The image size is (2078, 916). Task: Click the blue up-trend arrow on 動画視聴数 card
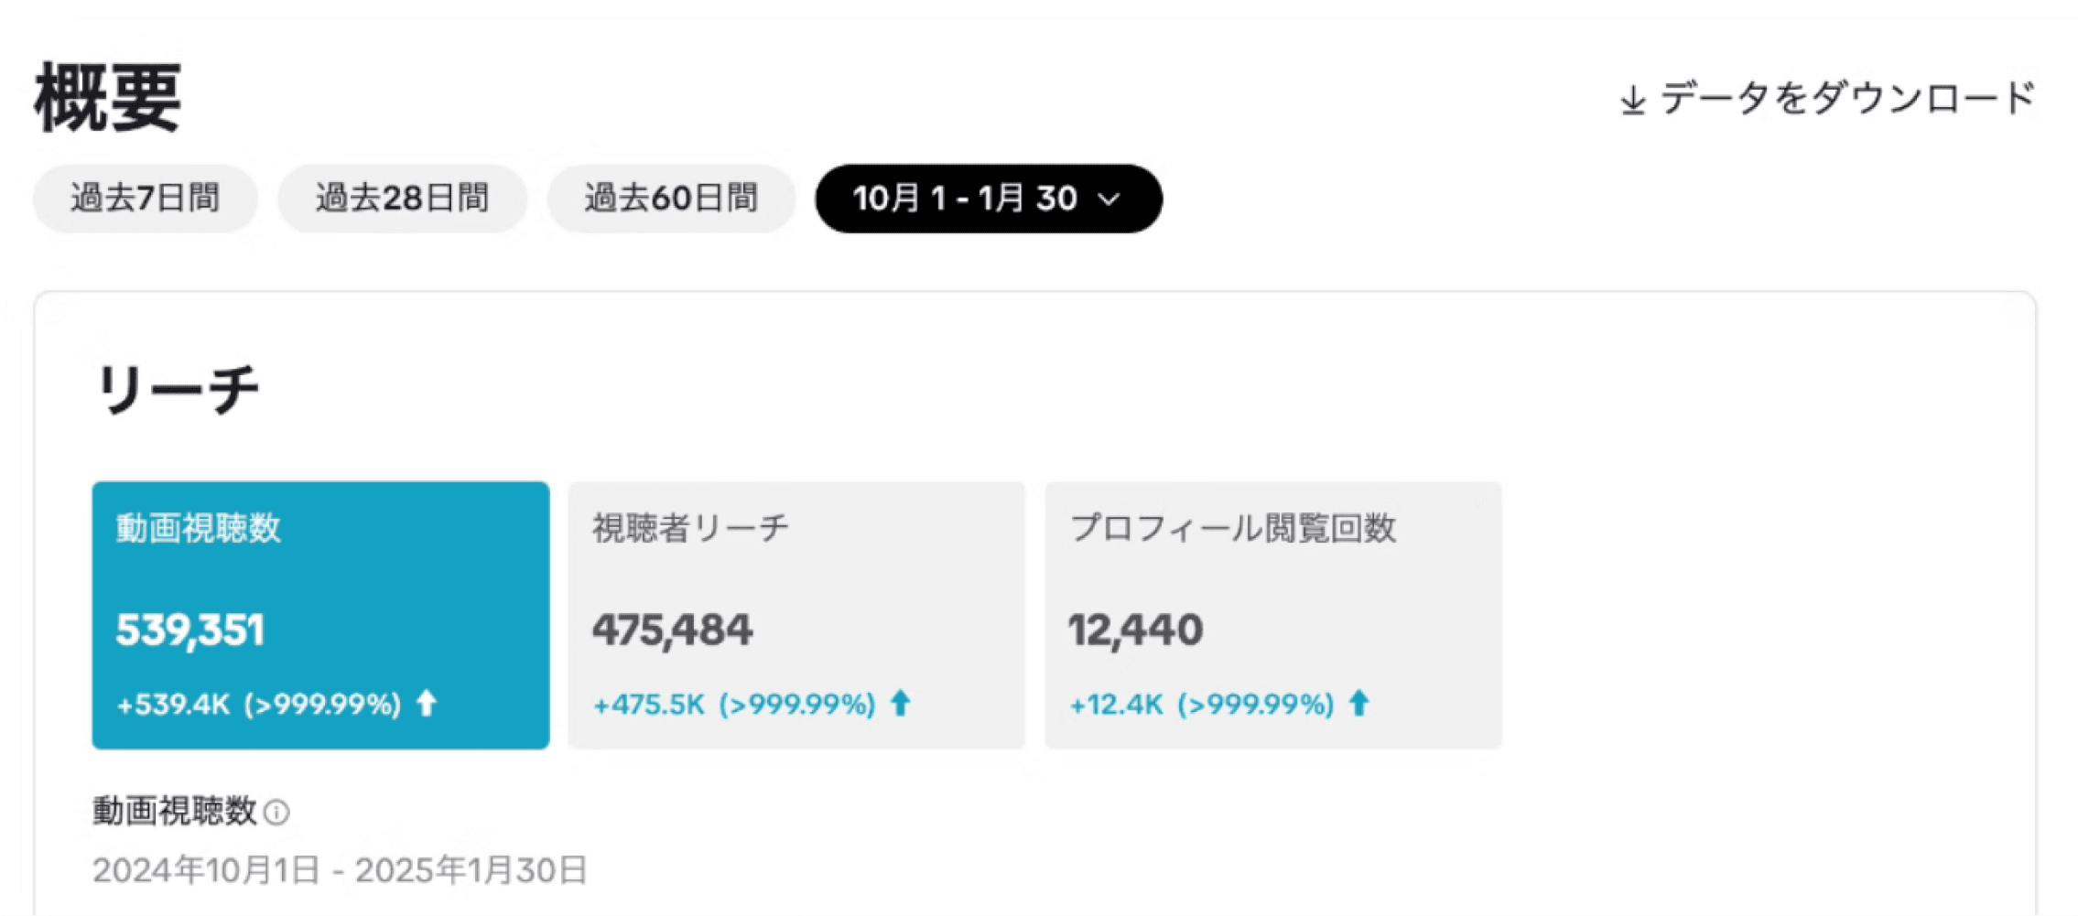click(x=427, y=704)
